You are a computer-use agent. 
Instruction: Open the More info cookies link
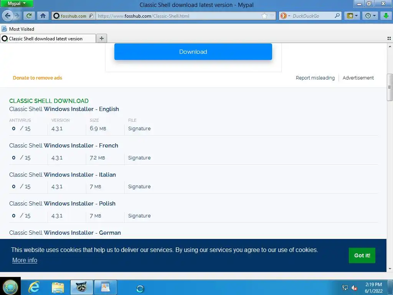pos(25,260)
